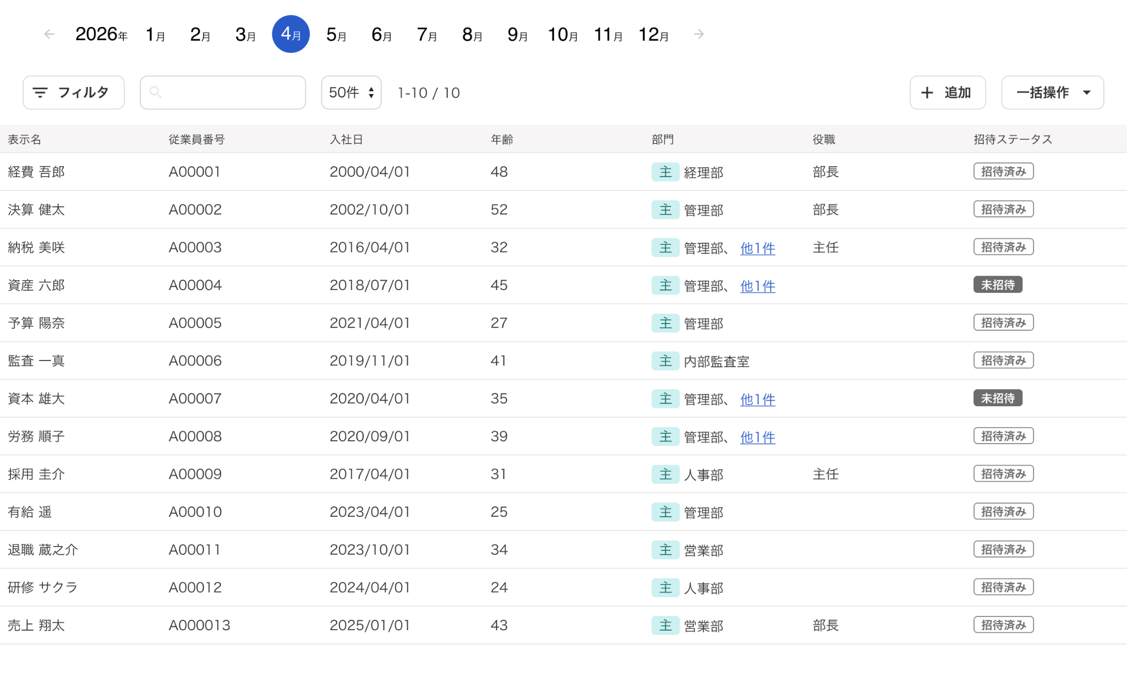Click 招待済み badge for 経費 吾郎
Viewport: 1127px width, 699px height.
click(1004, 172)
